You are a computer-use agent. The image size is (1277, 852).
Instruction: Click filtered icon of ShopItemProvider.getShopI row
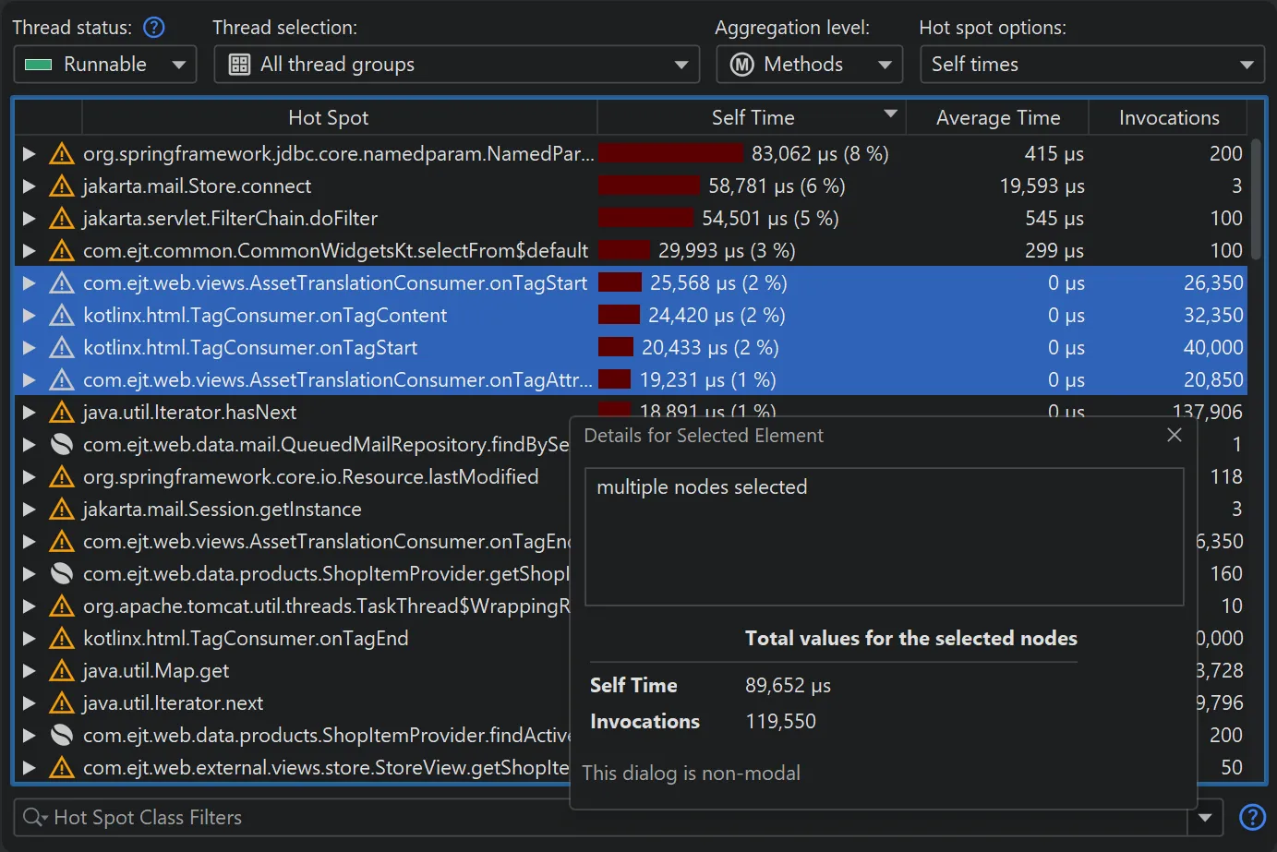pyautogui.click(x=62, y=573)
